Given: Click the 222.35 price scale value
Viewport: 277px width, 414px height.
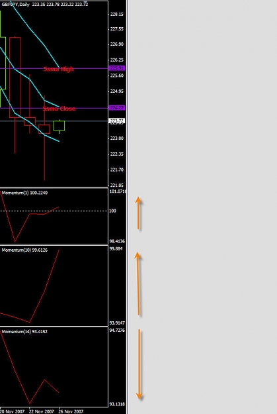Looking at the screenshot, I should pyautogui.click(x=117, y=154).
